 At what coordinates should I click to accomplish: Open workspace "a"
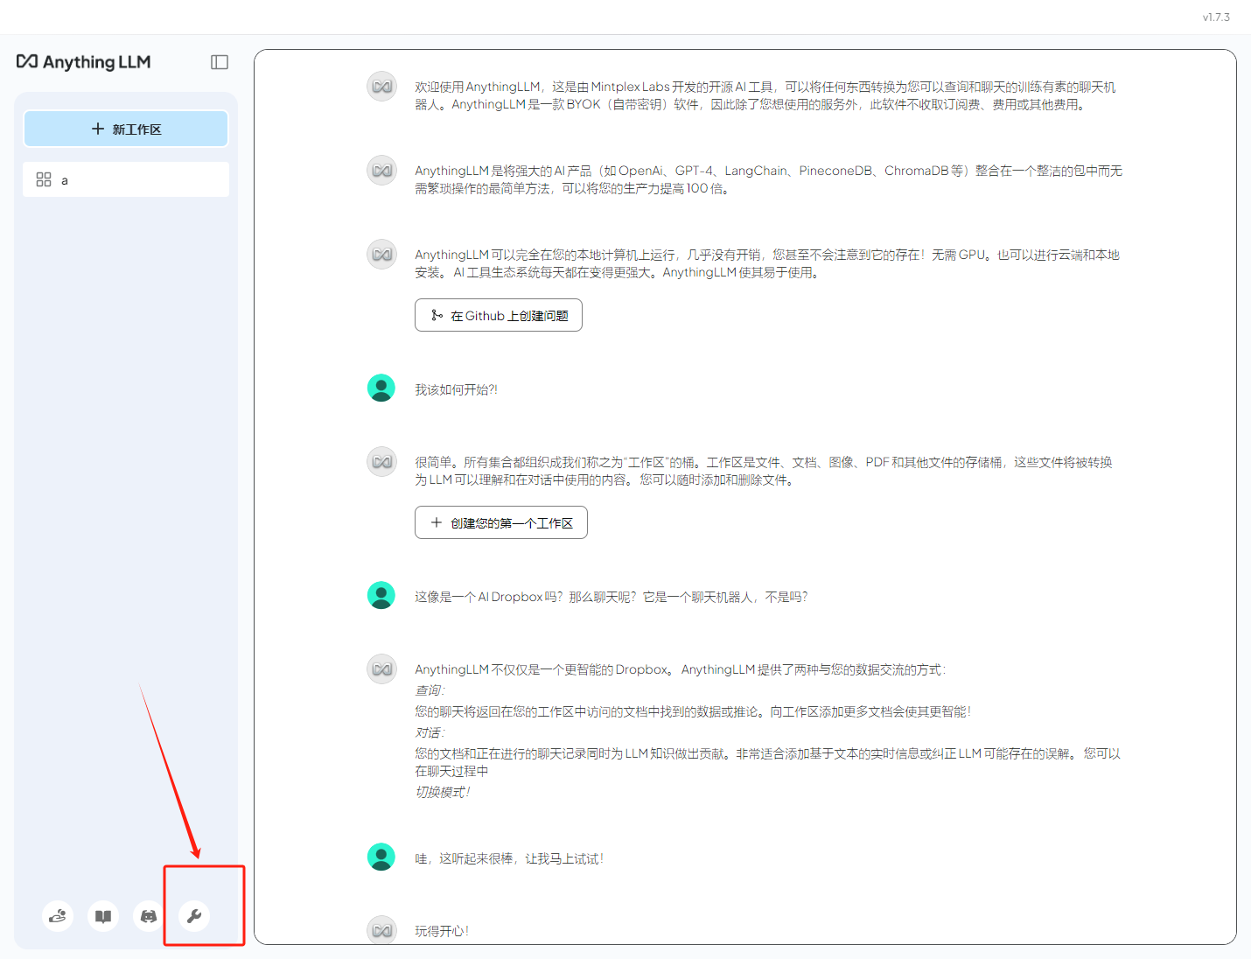pyautogui.click(x=126, y=179)
